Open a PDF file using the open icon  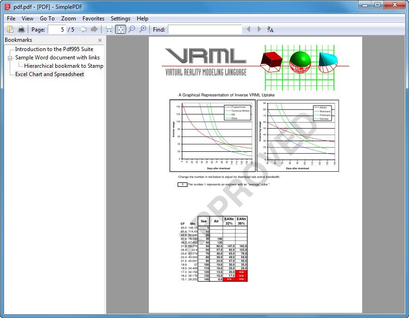(x=10, y=29)
